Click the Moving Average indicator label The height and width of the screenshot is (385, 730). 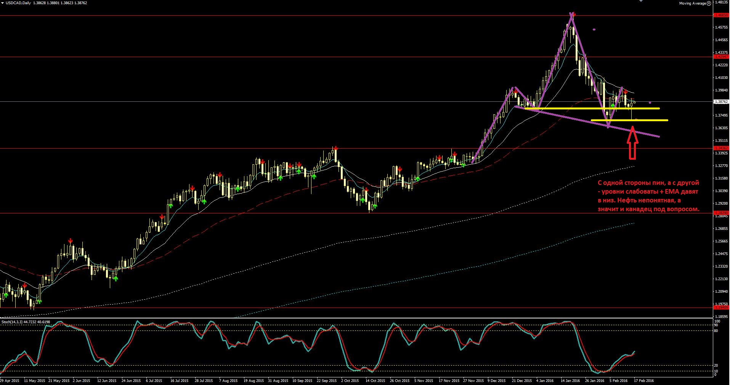point(692,3)
